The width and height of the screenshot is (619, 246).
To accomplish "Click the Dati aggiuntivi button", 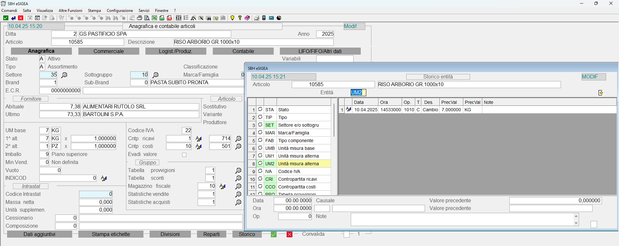I will click(39, 234).
